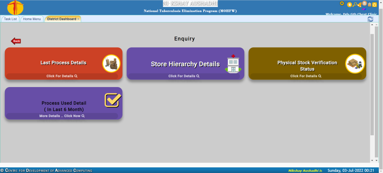Click the inner scrollbar up arrow

(372, 25)
